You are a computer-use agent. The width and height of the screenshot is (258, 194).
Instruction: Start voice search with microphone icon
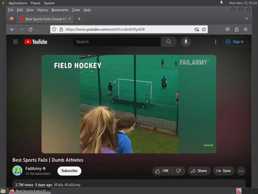pyautogui.click(x=186, y=42)
